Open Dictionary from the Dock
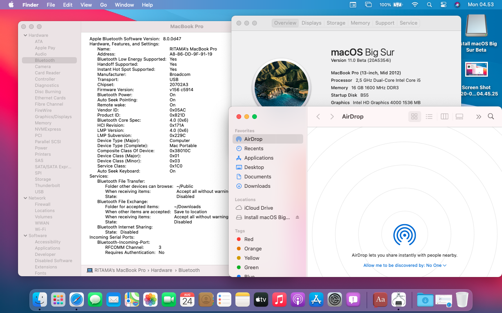 point(380,300)
